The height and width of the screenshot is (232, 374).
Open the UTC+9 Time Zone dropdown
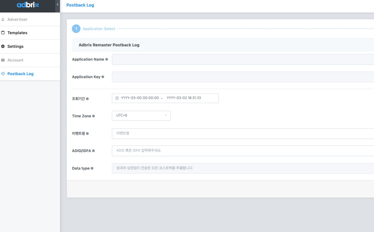pos(141,115)
